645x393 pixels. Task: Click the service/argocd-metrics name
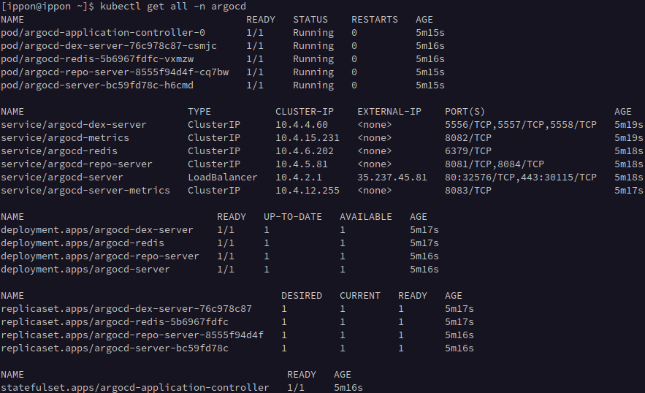tap(65, 138)
